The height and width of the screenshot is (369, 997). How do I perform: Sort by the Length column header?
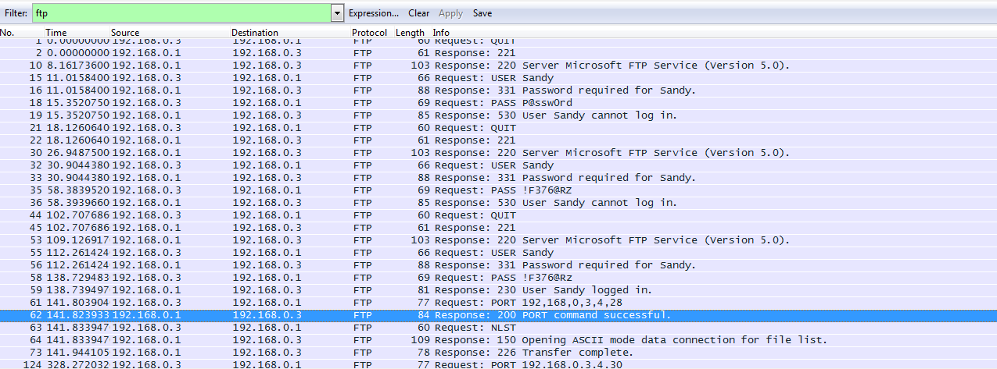(410, 33)
